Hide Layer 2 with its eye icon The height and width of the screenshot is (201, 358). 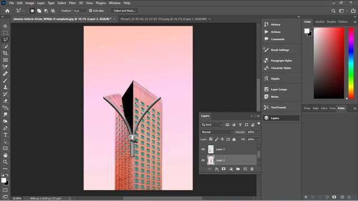point(203,149)
